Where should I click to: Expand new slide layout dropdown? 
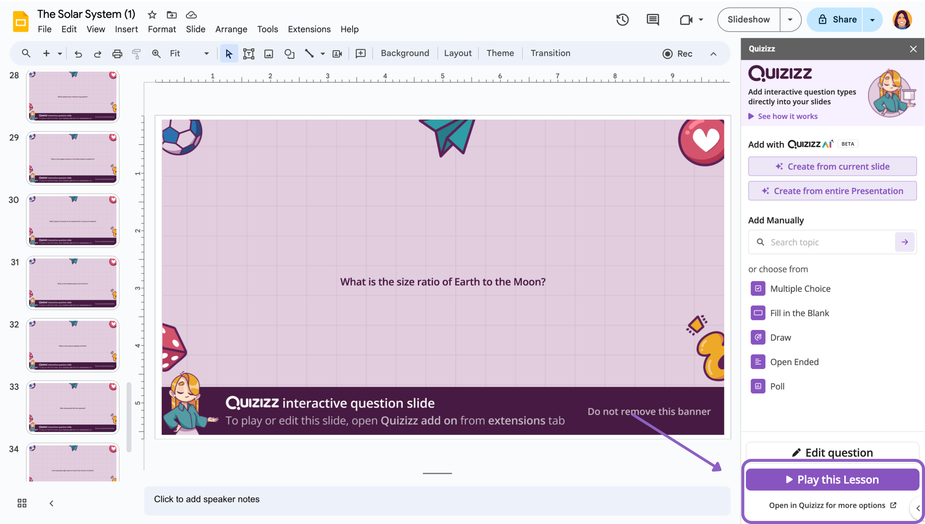pyautogui.click(x=60, y=54)
